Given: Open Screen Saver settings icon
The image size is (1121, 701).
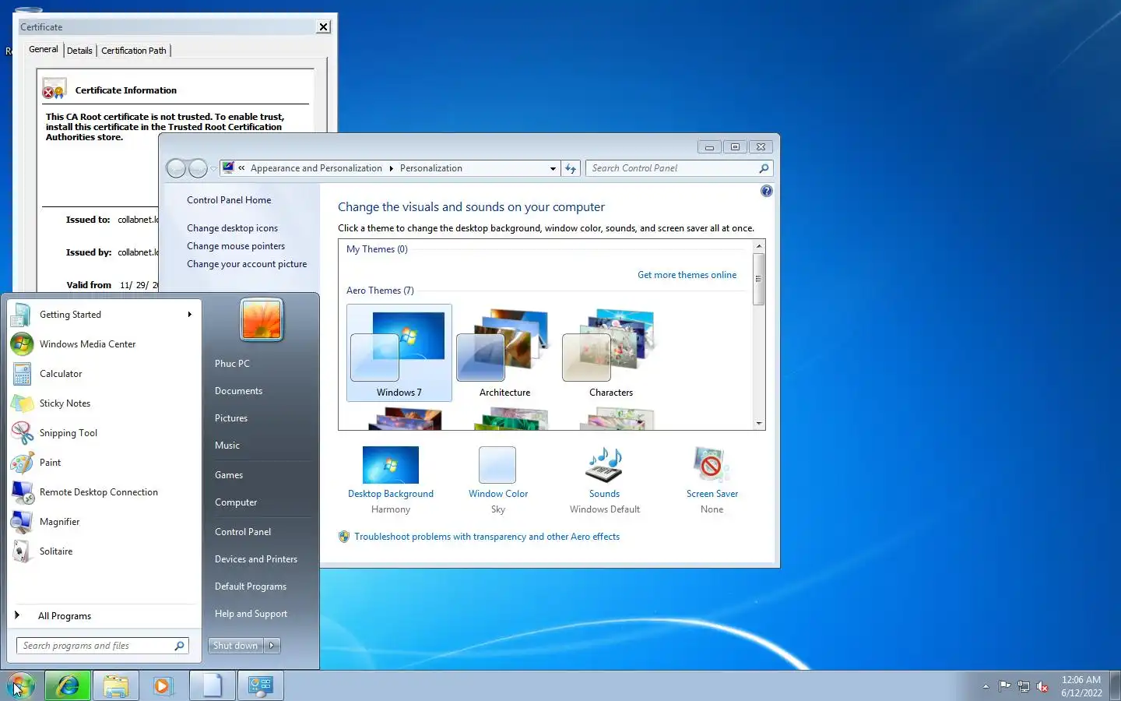Looking at the screenshot, I should (712, 465).
